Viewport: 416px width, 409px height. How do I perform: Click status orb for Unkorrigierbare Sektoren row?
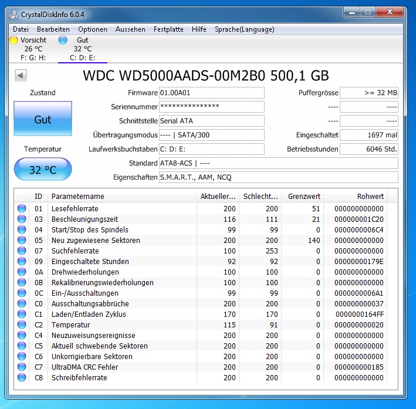pyautogui.click(x=22, y=356)
